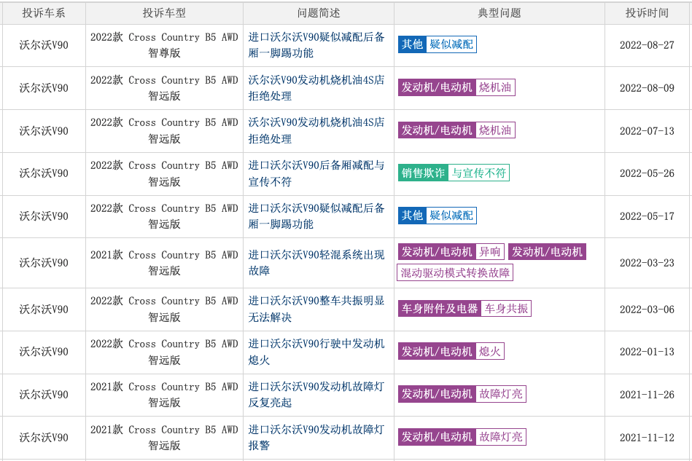Click the 投诉车型 column header
This screenshot has width=692, height=461.
tap(164, 13)
